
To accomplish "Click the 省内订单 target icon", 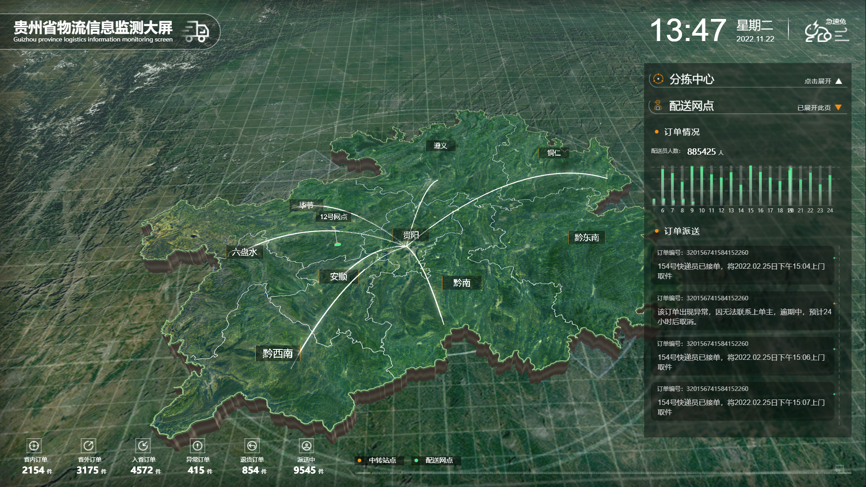I will pyautogui.click(x=34, y=446).
